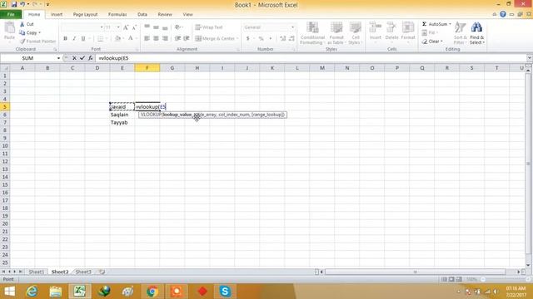
Task: Expand the Merge & Center dropdown arrow
Action: coord(237,39)
